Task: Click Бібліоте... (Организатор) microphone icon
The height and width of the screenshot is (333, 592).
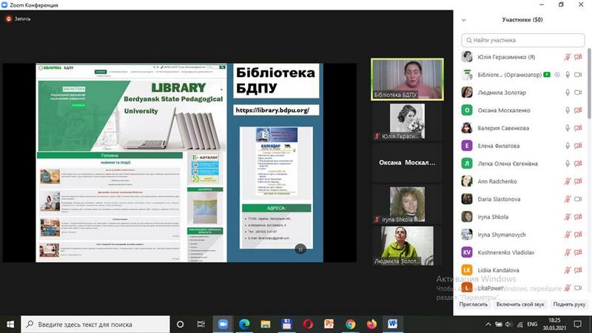Action: click(567, 75)
